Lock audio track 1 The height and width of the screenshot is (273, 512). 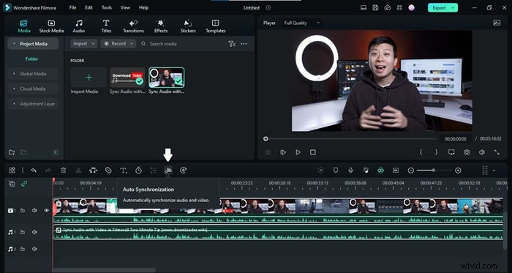(23, 232)
